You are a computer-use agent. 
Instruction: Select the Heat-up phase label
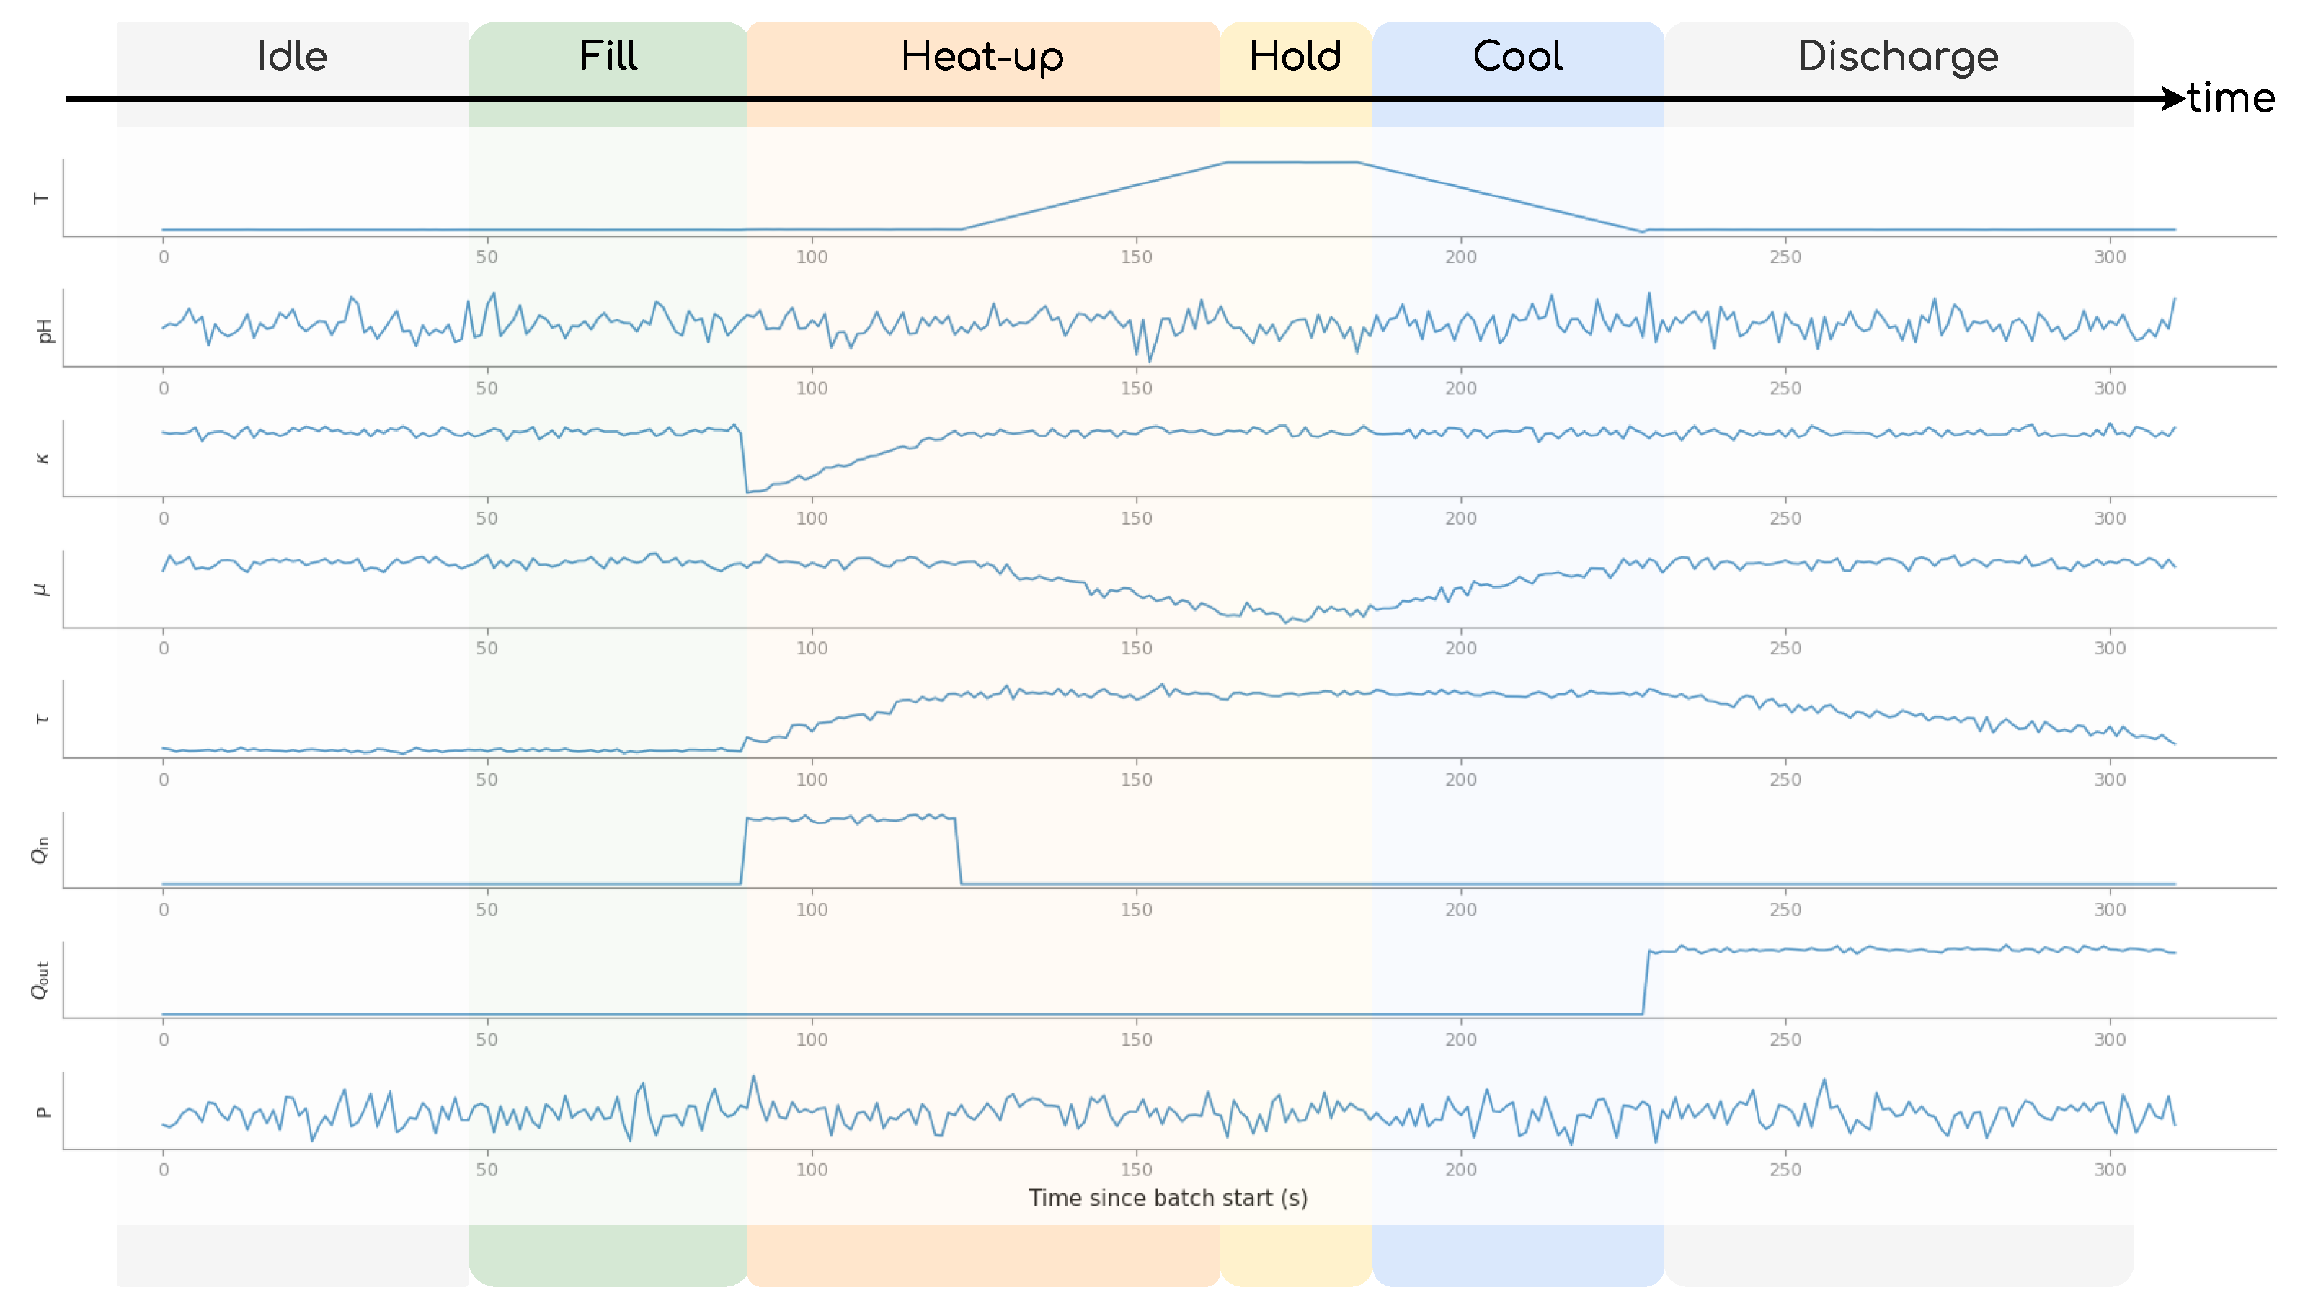pyautogui.click(x=982, y=56)
